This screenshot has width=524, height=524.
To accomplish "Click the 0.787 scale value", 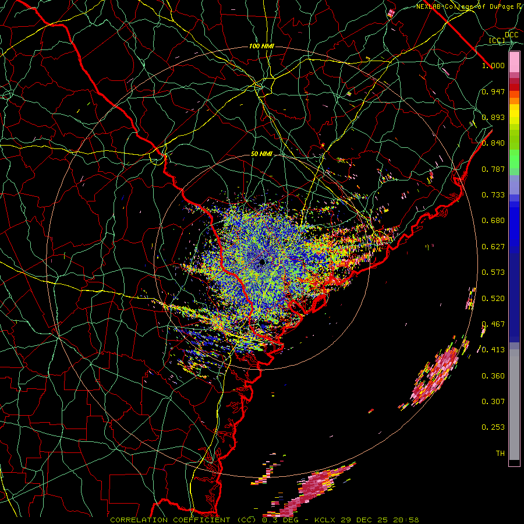I will click(x=493, y=169).
